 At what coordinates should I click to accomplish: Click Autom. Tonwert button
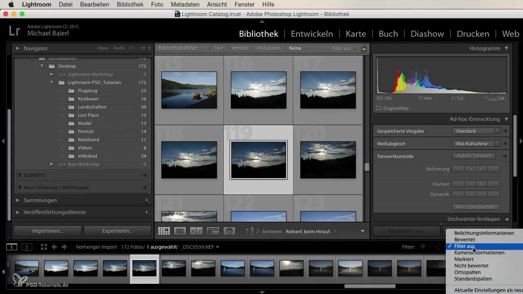point(474,156)
